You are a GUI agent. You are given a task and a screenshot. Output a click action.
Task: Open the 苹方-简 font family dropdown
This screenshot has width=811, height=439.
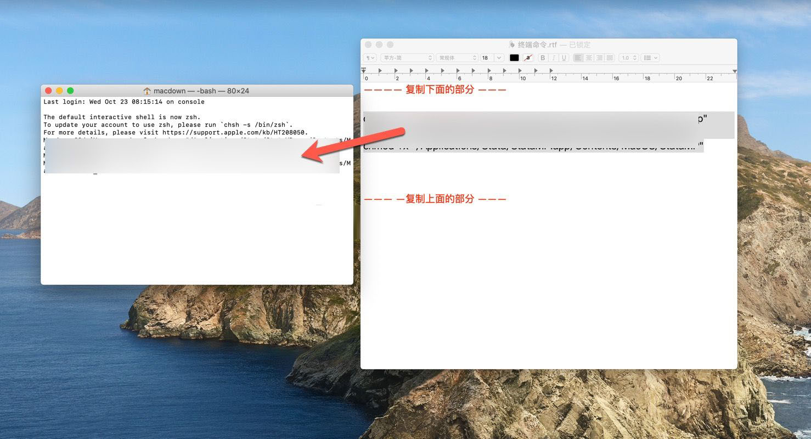point(407,58)
